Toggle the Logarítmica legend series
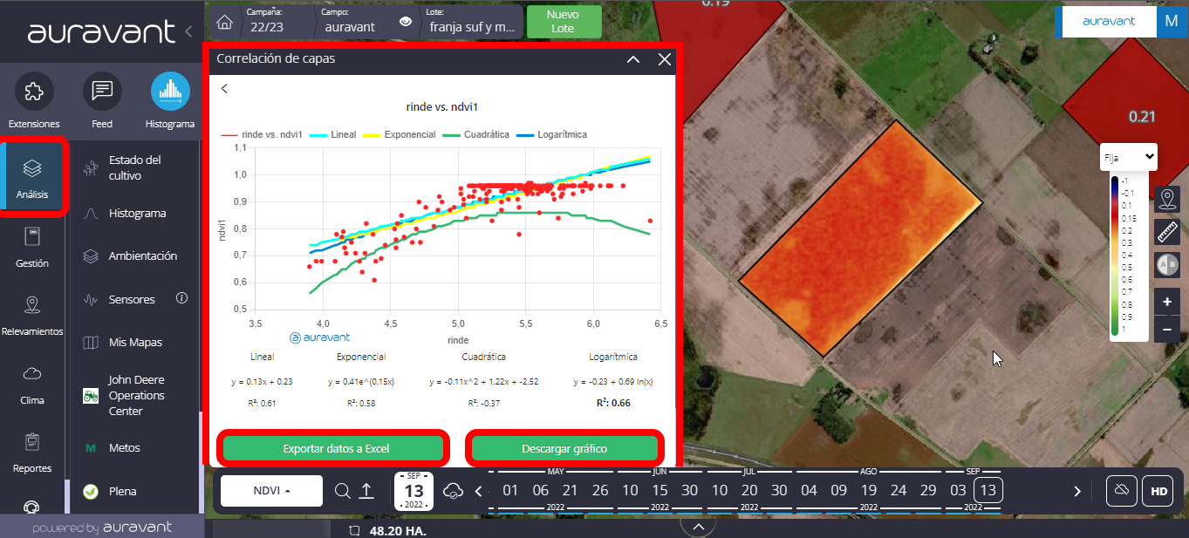 coord(551,134)
